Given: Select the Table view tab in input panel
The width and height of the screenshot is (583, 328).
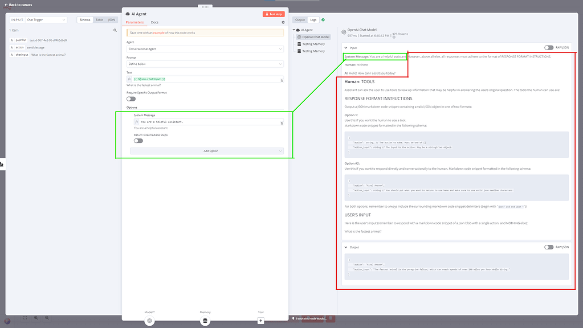Looking at the screenshot, I should [99, 20].
